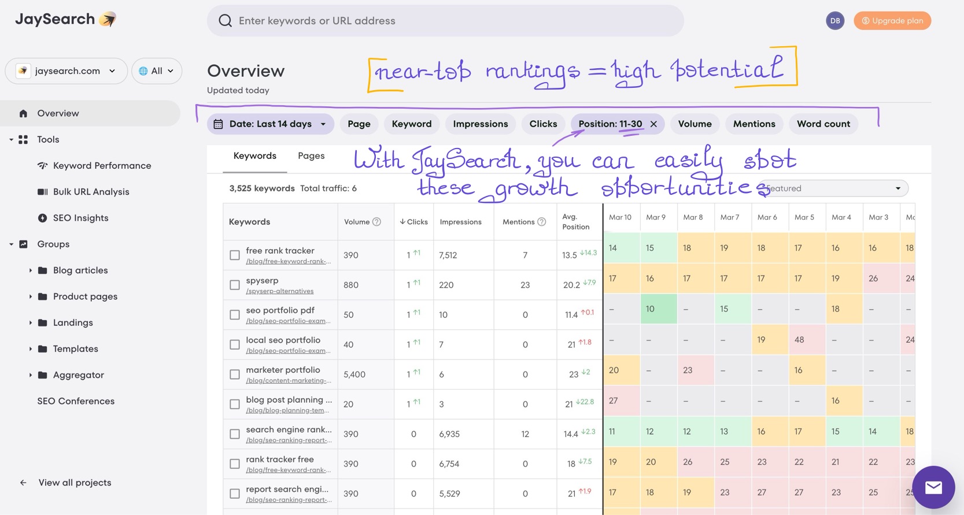Check the 'free rank tracker' row checkbox
The height and width of the screenshot is (515, 964).
[235, 255]
